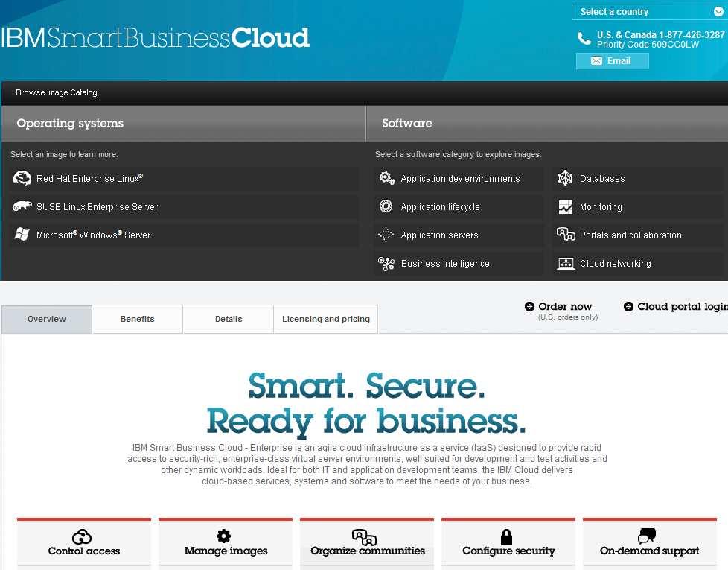The image size is (728, 570).
Task: Open Application lifecycle software category
Action: 459,206
